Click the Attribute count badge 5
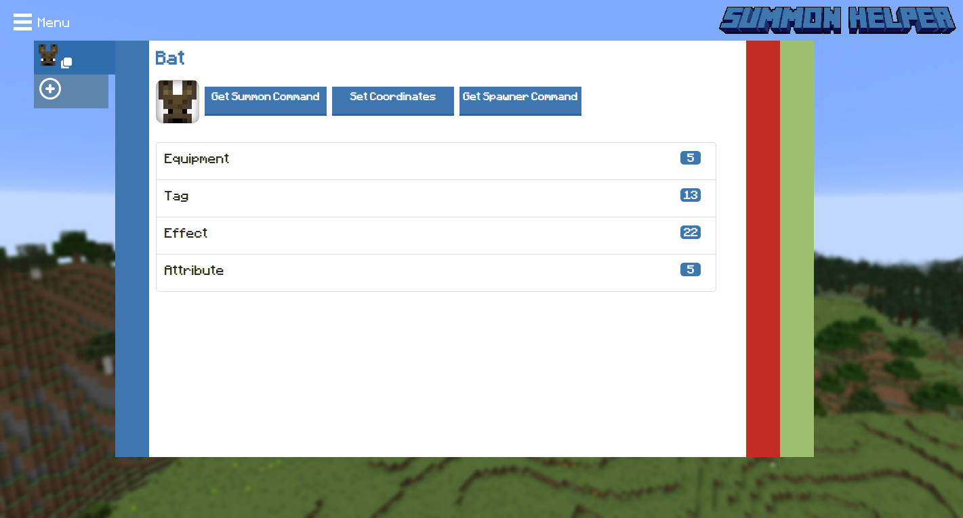The height and width of the screenshot is (518, 963). [691, 269]
